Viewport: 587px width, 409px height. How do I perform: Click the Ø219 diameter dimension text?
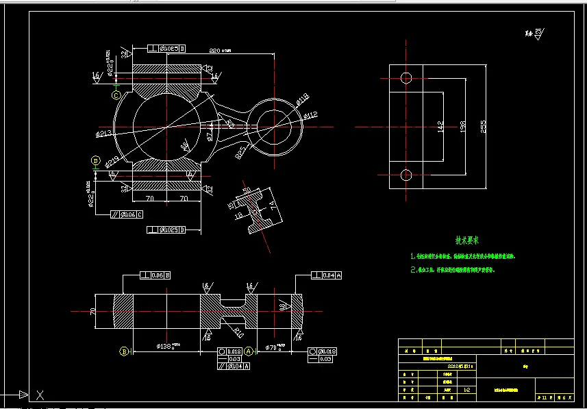[x=112, y=162]
